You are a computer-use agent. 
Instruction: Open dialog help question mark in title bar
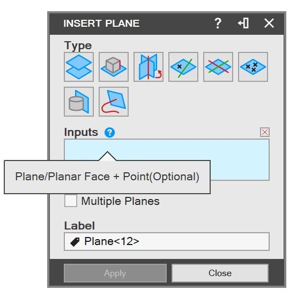point(218,24)
